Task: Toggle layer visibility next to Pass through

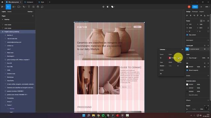Action: click(208, 58)
